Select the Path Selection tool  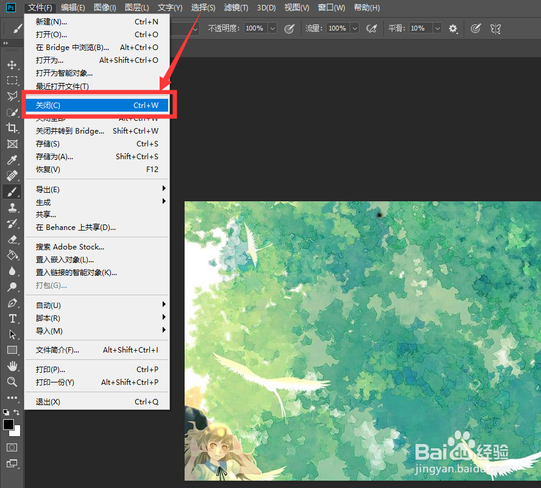[x=12, y=334]
